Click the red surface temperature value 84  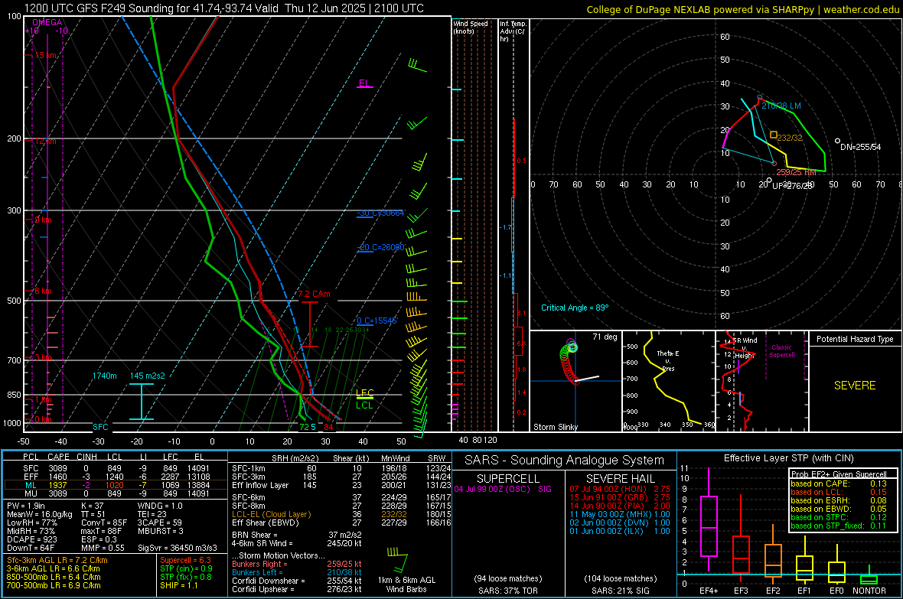click(328, 427)
